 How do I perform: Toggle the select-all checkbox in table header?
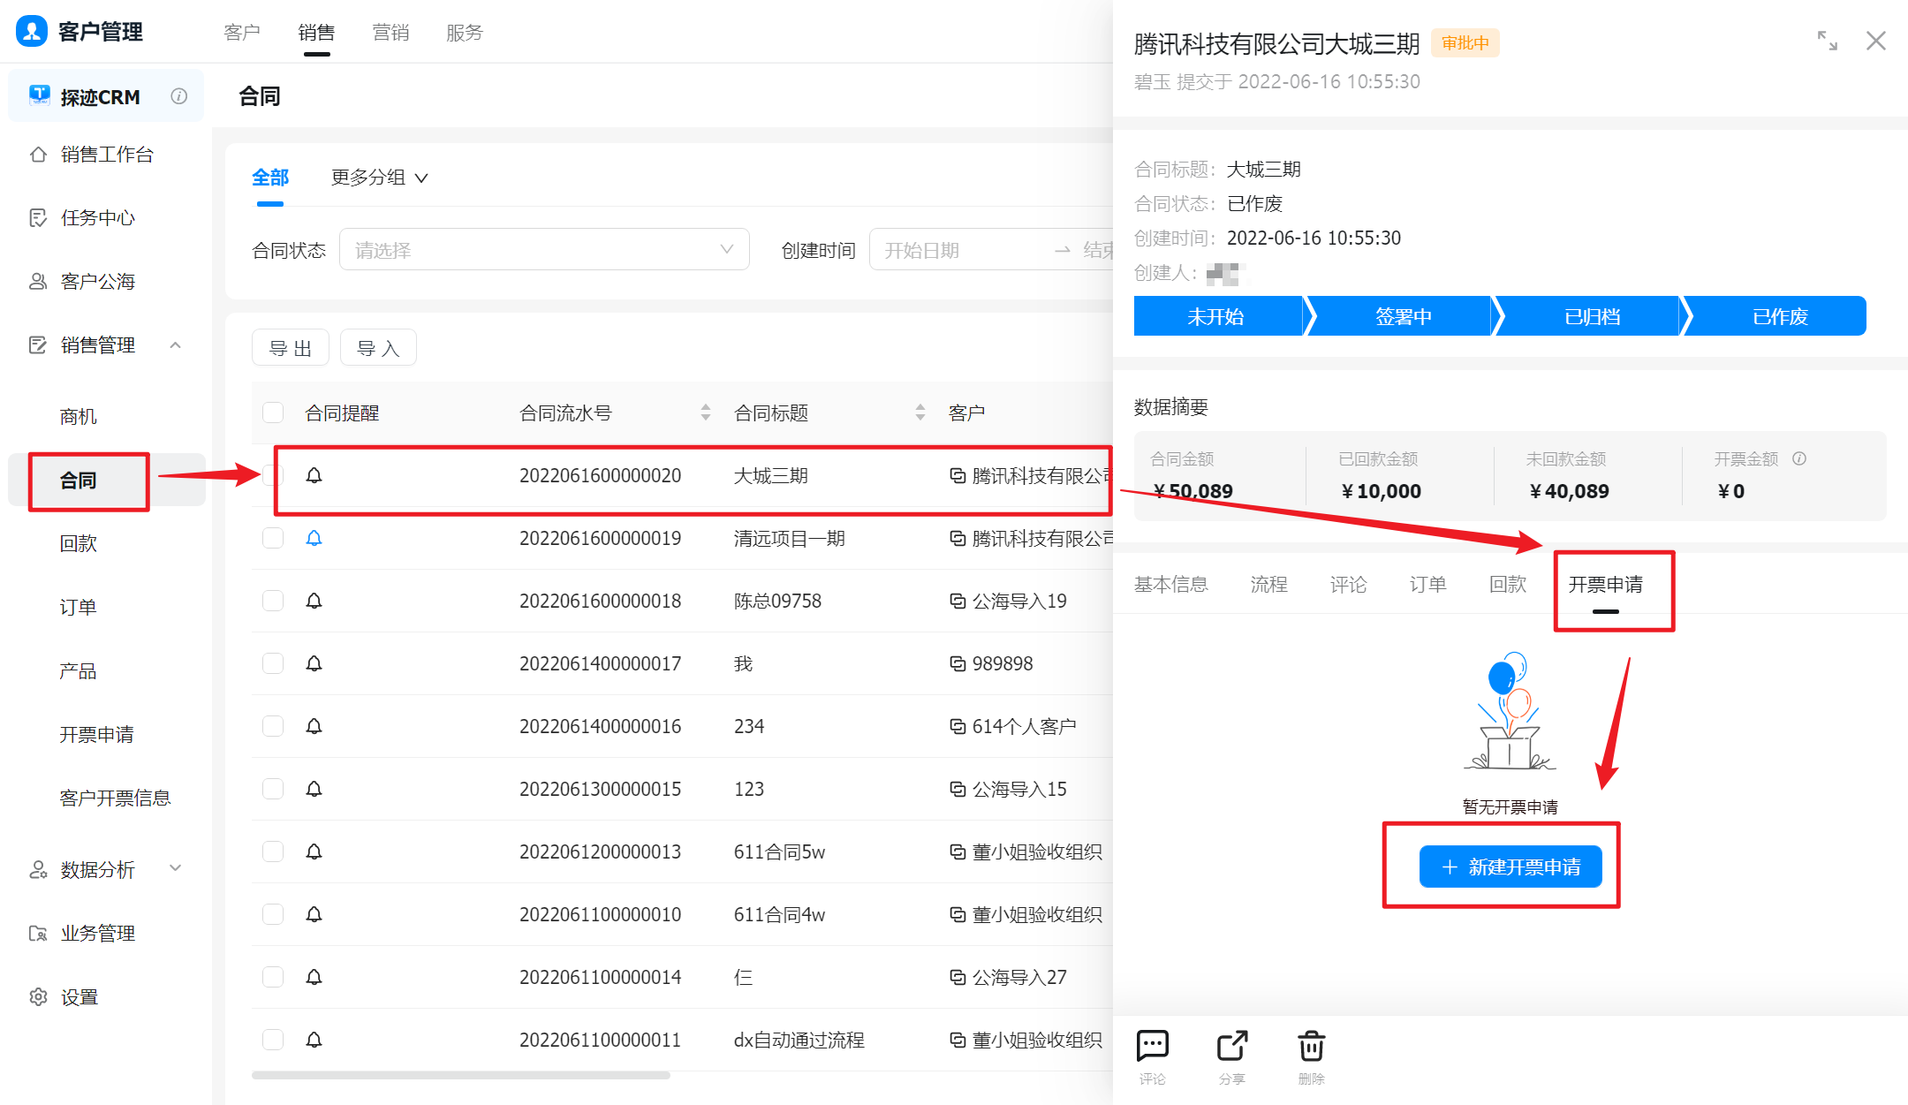273,412
